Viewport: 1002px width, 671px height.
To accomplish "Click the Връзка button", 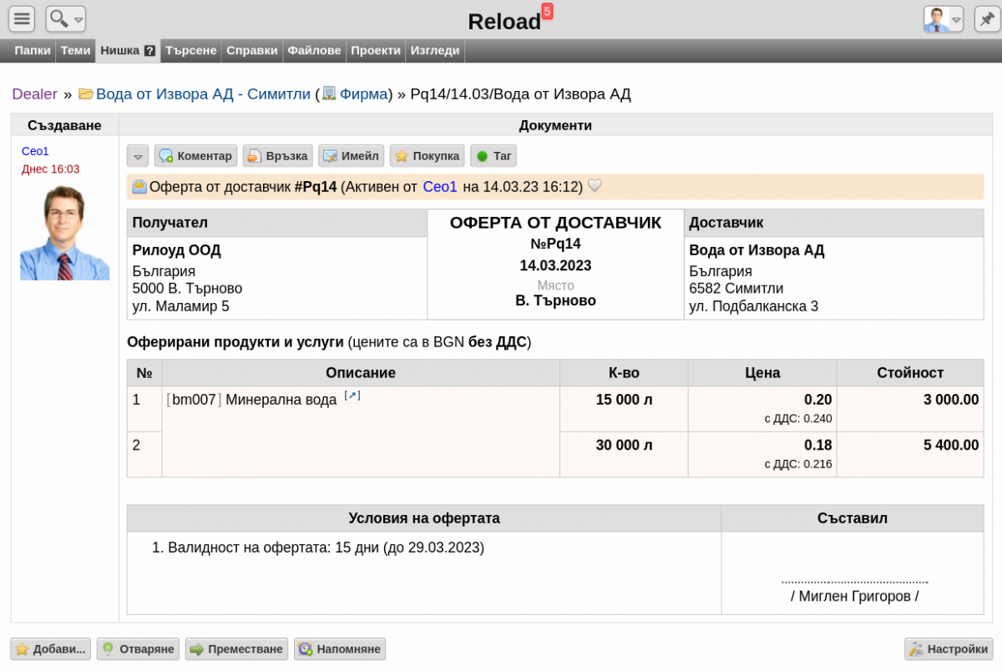I will point(278,156).
